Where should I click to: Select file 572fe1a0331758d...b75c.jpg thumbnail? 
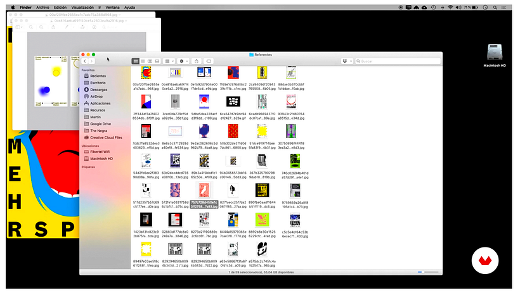[175, 190]
